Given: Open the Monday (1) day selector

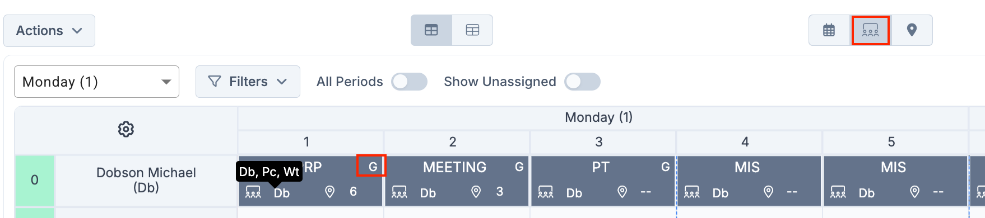Looking at the screenshot, I should [96, 82].
